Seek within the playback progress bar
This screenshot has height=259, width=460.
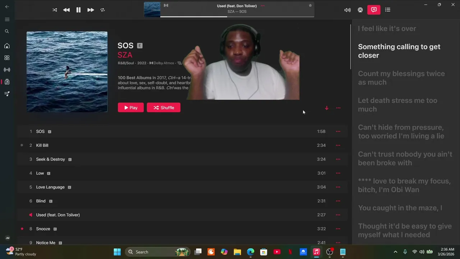(x=237, y=17)
